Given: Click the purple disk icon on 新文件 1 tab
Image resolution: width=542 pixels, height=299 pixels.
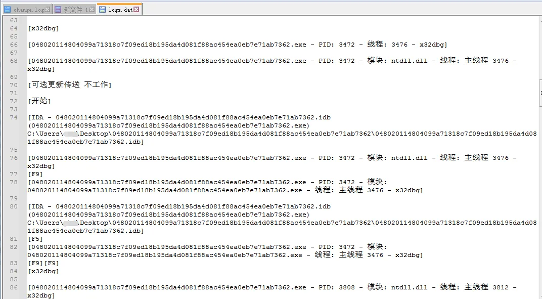Looking at the screenshot, I should 58,10.
